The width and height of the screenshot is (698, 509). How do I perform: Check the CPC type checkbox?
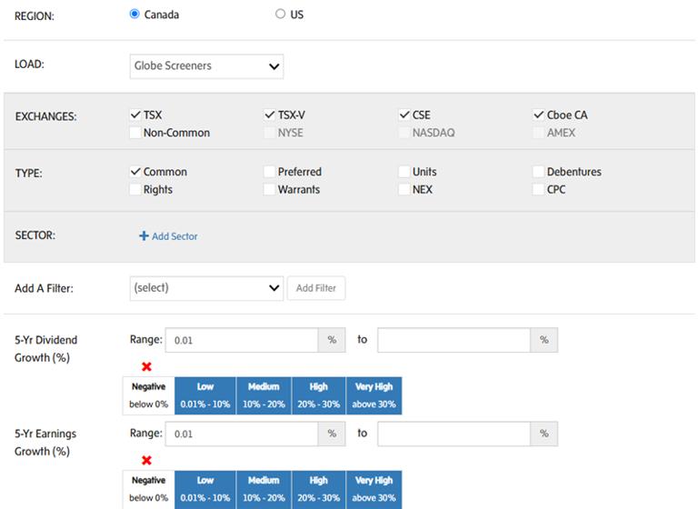click(x=539, y=189)
